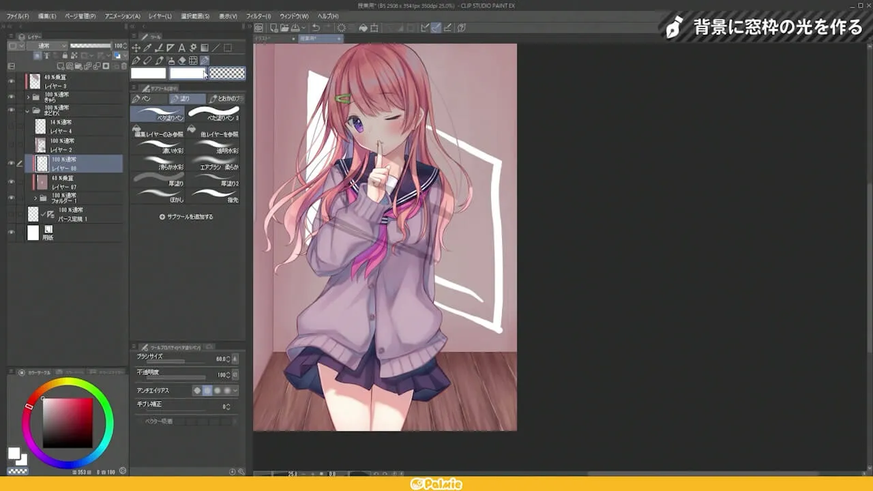The image size is (873, 491).
Task: Select the Eraser tool
Action: (181, 60)
